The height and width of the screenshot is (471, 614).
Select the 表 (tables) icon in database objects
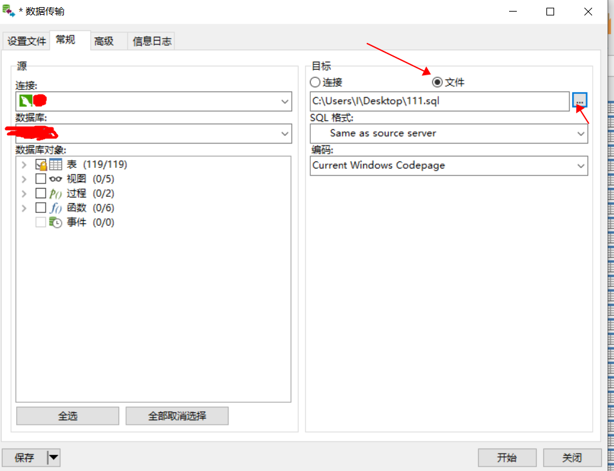(x=55, y=165)
